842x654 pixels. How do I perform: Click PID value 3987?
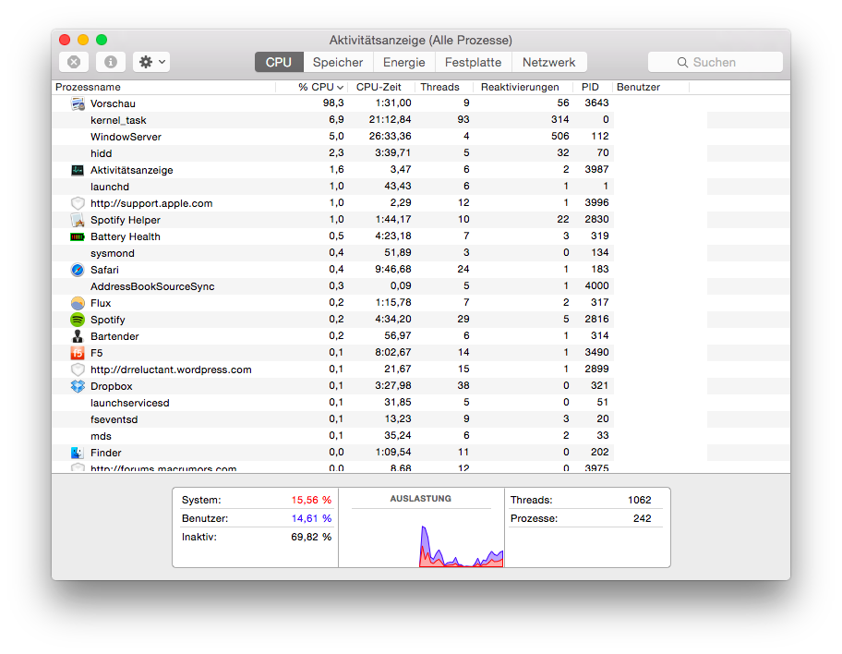point(596,169)
